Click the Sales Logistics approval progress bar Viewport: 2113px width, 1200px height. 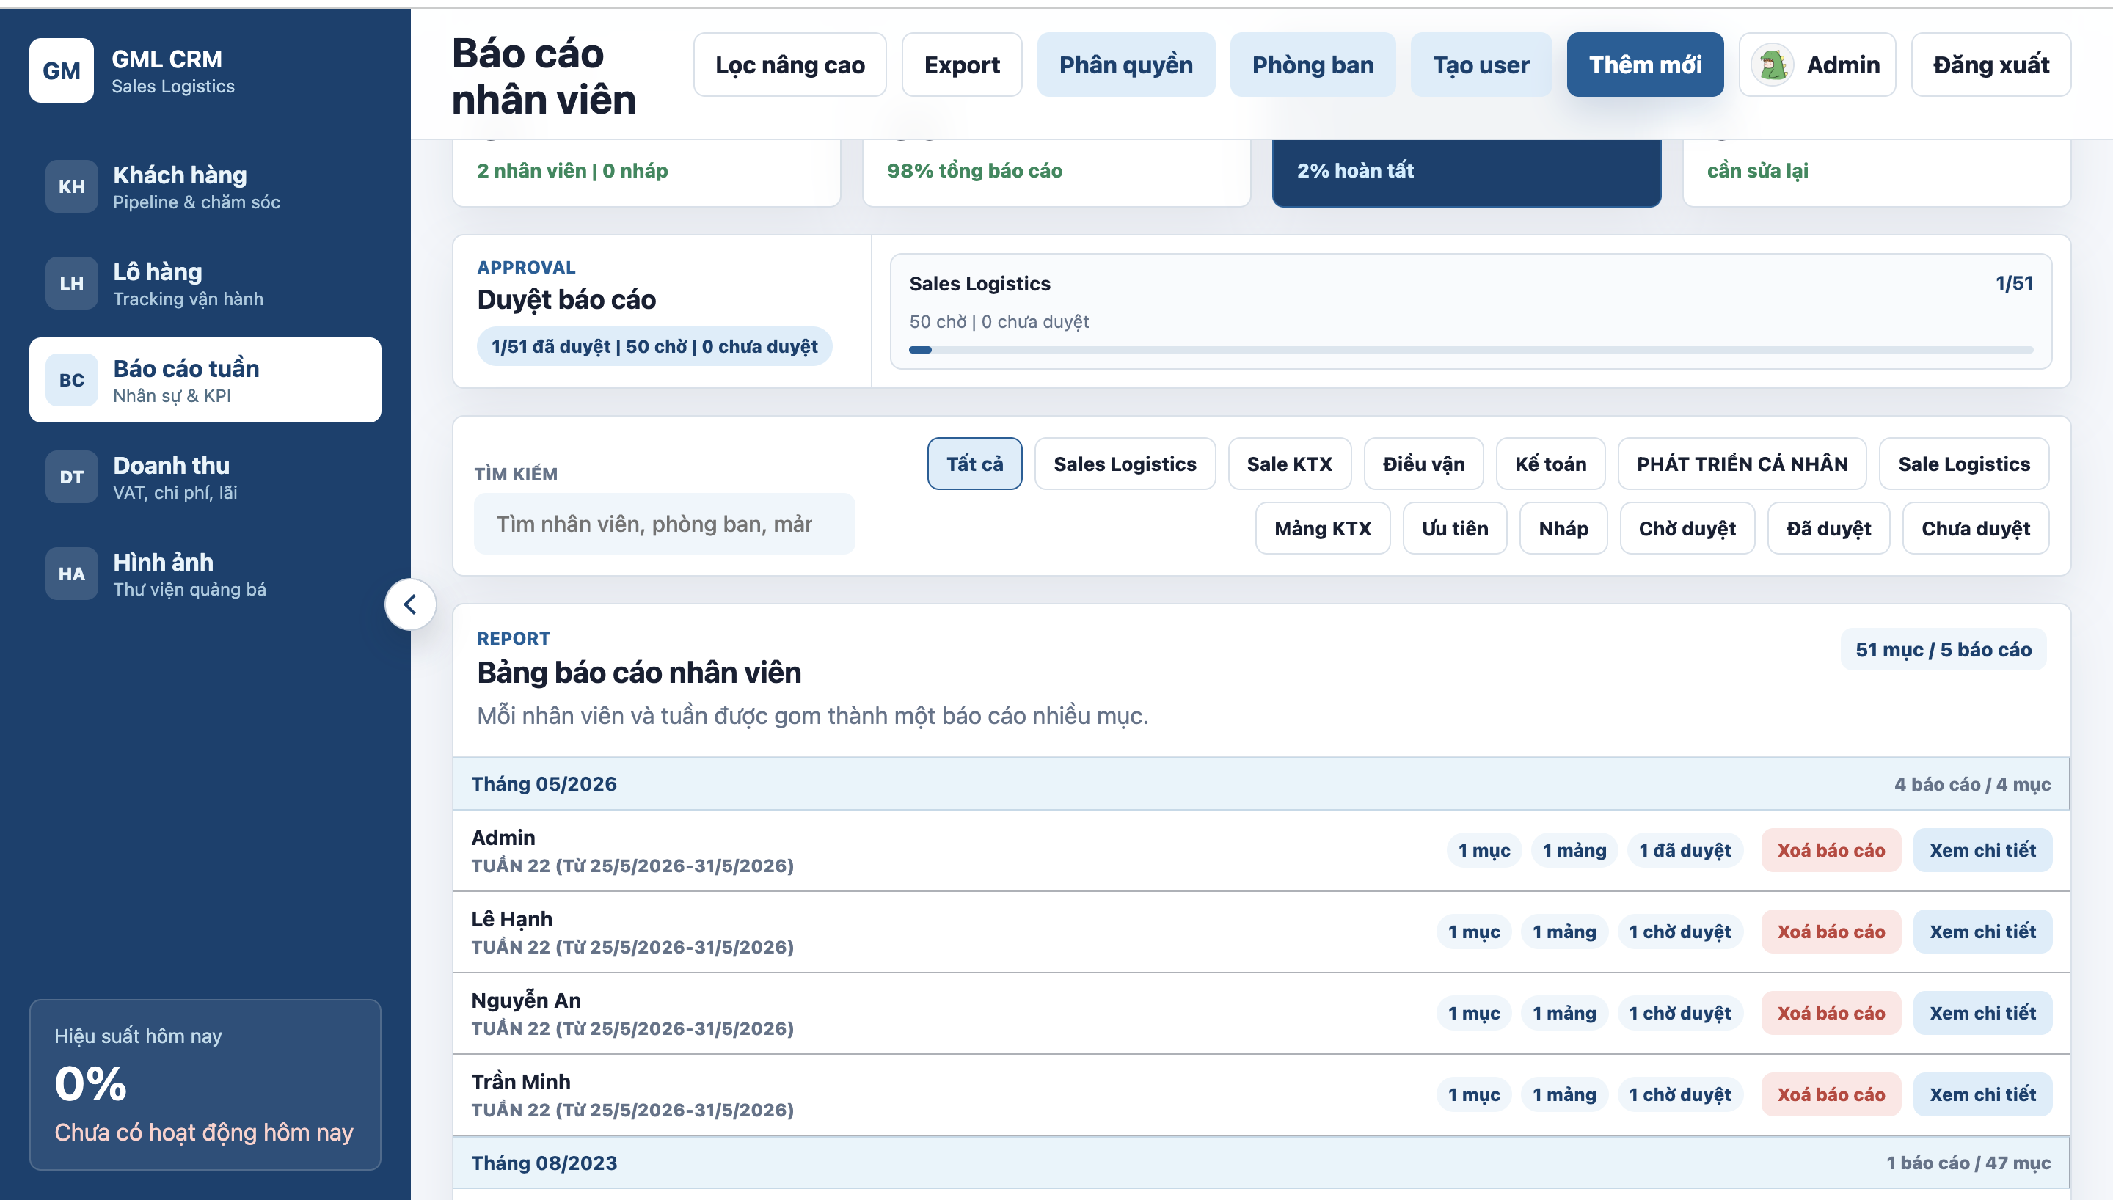1471,351
